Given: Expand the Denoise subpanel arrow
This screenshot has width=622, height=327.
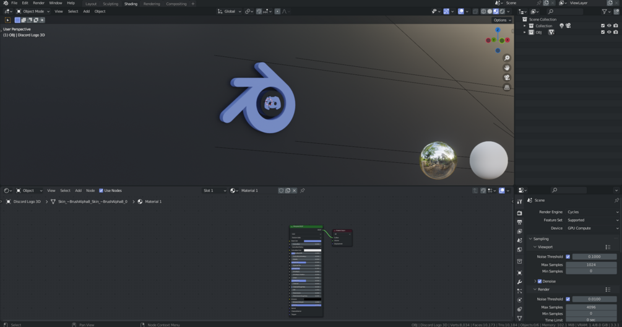Looking at the screenshot, I should point(535,281).
